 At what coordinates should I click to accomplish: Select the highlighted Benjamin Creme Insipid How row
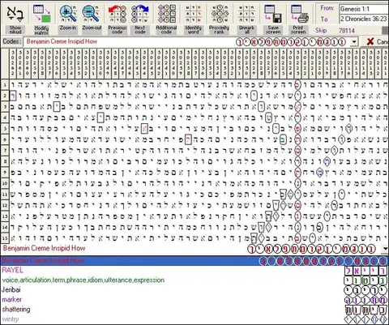click(x=194, y=261)
